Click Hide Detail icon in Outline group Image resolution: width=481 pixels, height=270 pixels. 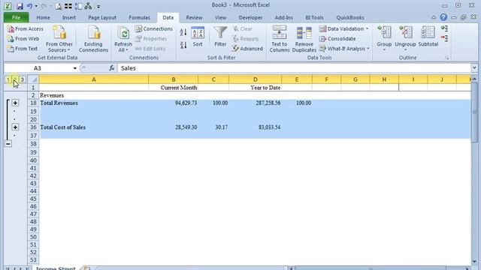coord(444,38)
